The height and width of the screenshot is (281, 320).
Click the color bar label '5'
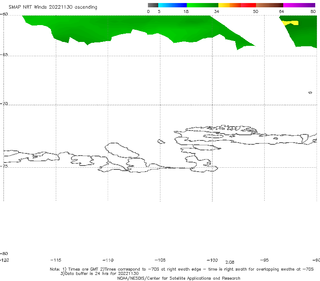click(x=159, y=11)
